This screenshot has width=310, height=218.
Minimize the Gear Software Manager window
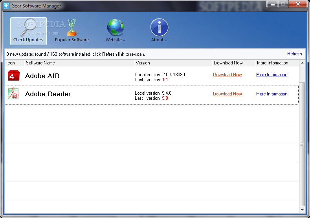(x=273, y=4)
